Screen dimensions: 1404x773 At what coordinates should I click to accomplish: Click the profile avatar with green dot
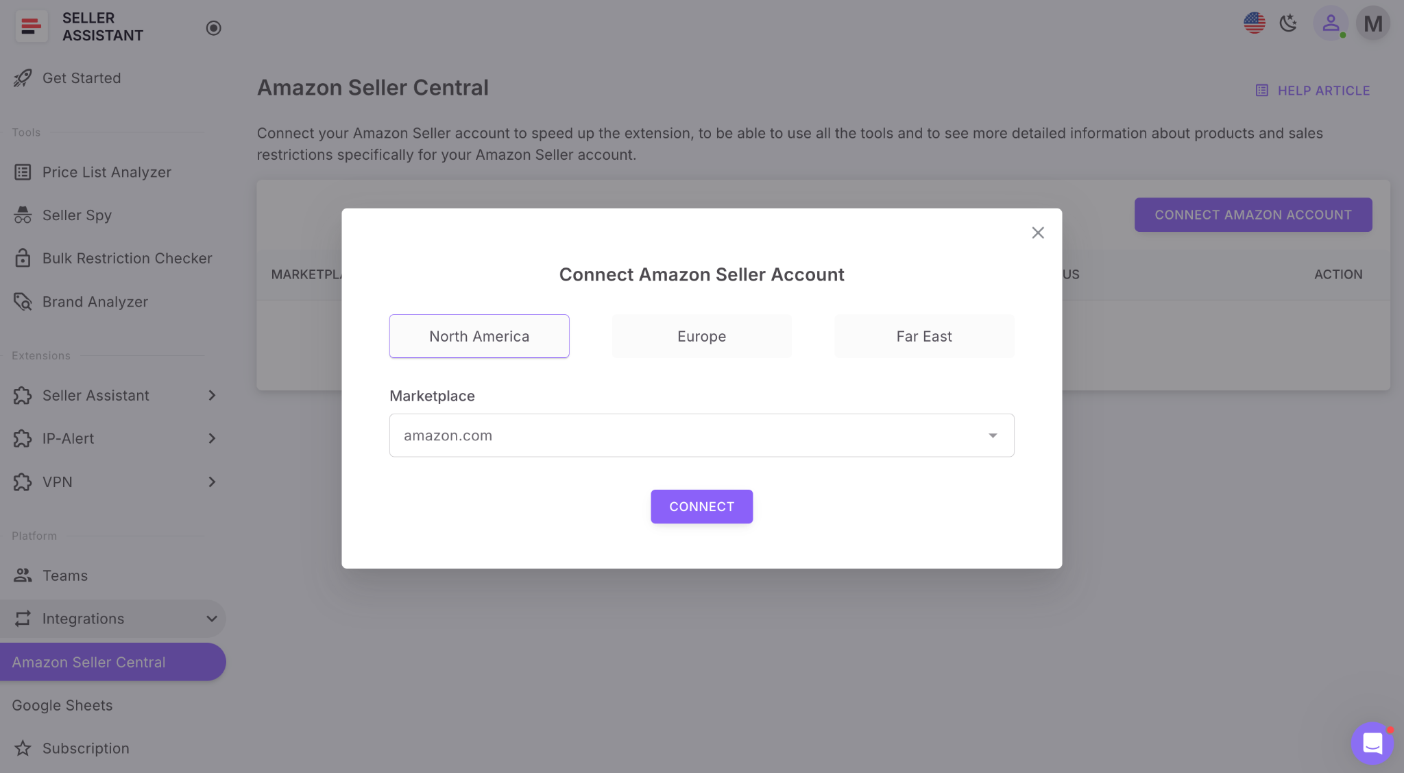point(1331,23)
